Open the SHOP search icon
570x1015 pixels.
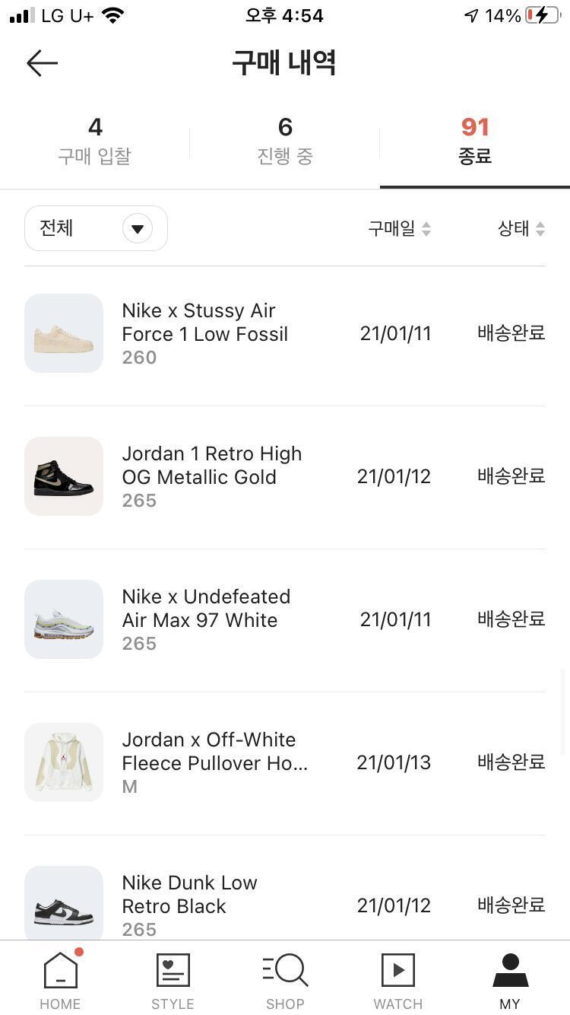coord(285,971)
